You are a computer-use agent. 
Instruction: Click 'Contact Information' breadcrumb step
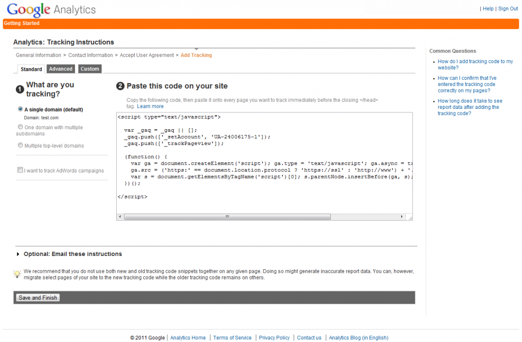(x=91, y=55)
